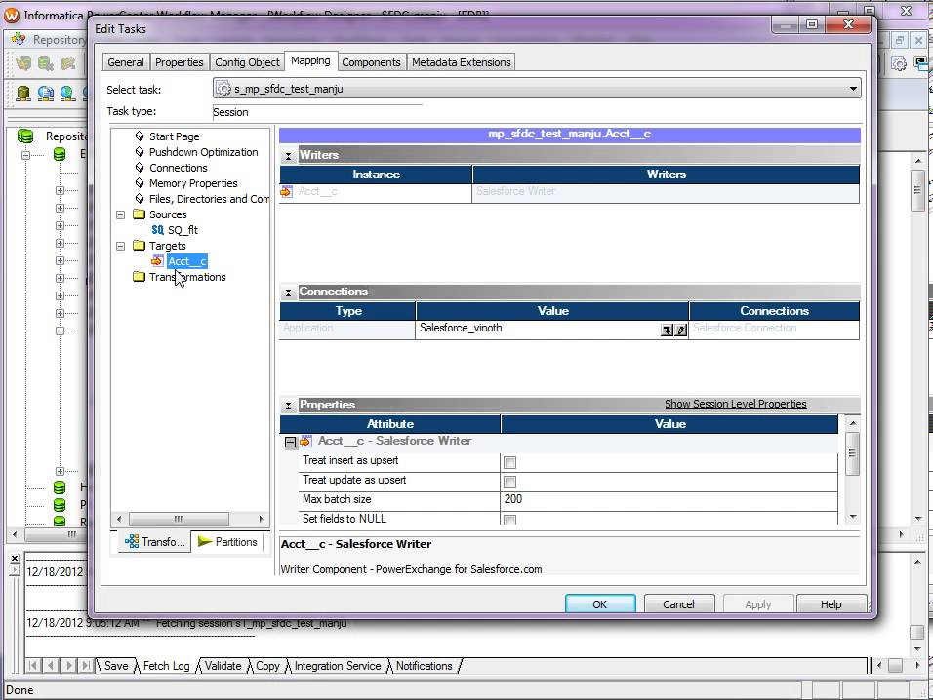Select the Mapping tab
Viewport: 933px width, 700px height.
click(x=310, y=60)
